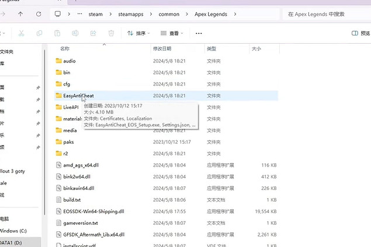The image size is (371, 247).
Task: Open the Sort (排序) dropdown
Action: tap(138, 33)
